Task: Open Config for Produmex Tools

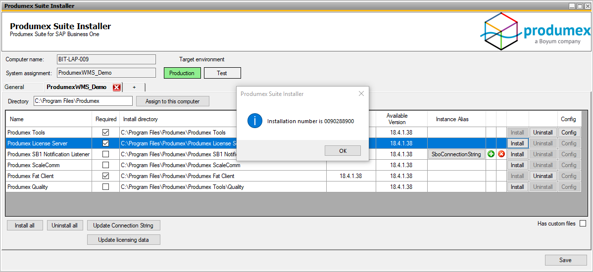Action: 569,133
